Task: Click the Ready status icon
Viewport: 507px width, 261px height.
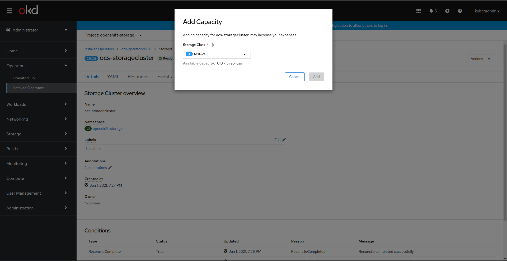Action: 160,58
